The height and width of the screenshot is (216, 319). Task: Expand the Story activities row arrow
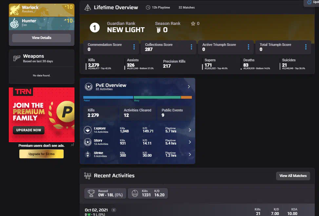[190, 142]
